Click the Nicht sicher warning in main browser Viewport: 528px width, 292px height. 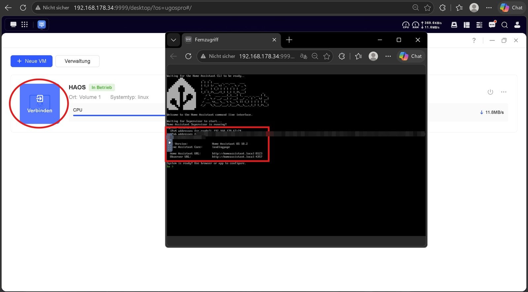[52, 8]
